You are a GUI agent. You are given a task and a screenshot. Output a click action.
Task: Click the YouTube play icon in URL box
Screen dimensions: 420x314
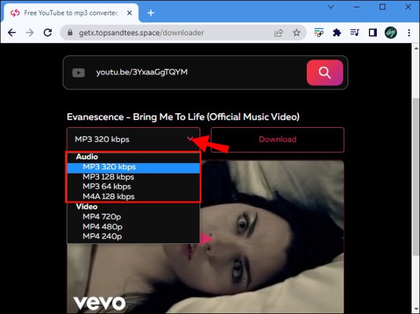click(x=79, y=72)
